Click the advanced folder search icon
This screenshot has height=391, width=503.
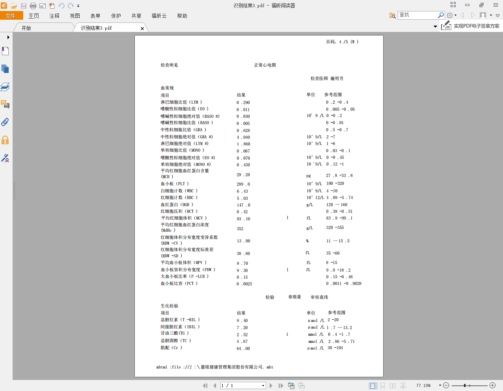point(392,15)
